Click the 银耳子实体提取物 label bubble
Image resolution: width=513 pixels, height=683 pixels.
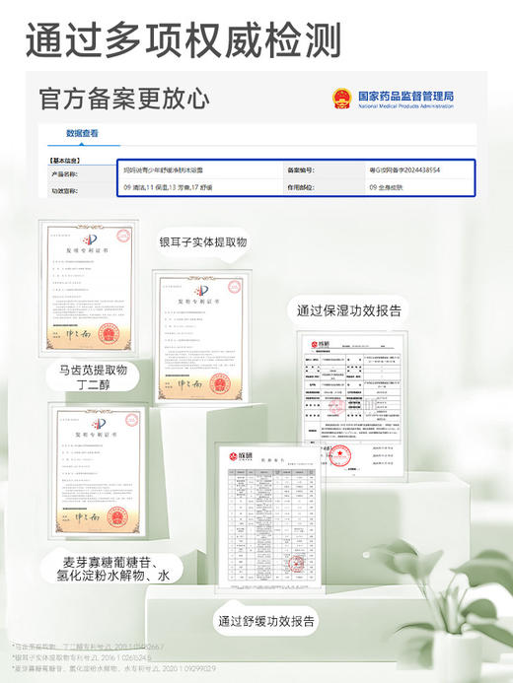[x=203, y=242]
